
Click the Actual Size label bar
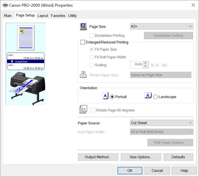26,61
